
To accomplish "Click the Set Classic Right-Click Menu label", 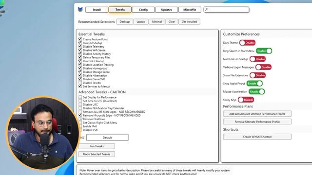I will [100, 122].
